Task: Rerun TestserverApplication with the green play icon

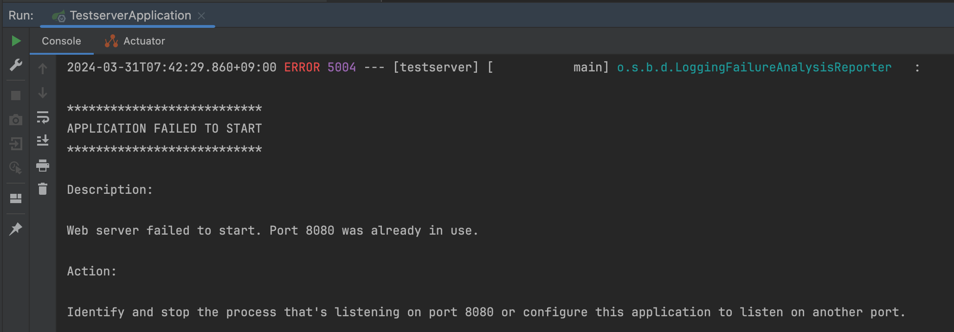Action: pos(16,41)
